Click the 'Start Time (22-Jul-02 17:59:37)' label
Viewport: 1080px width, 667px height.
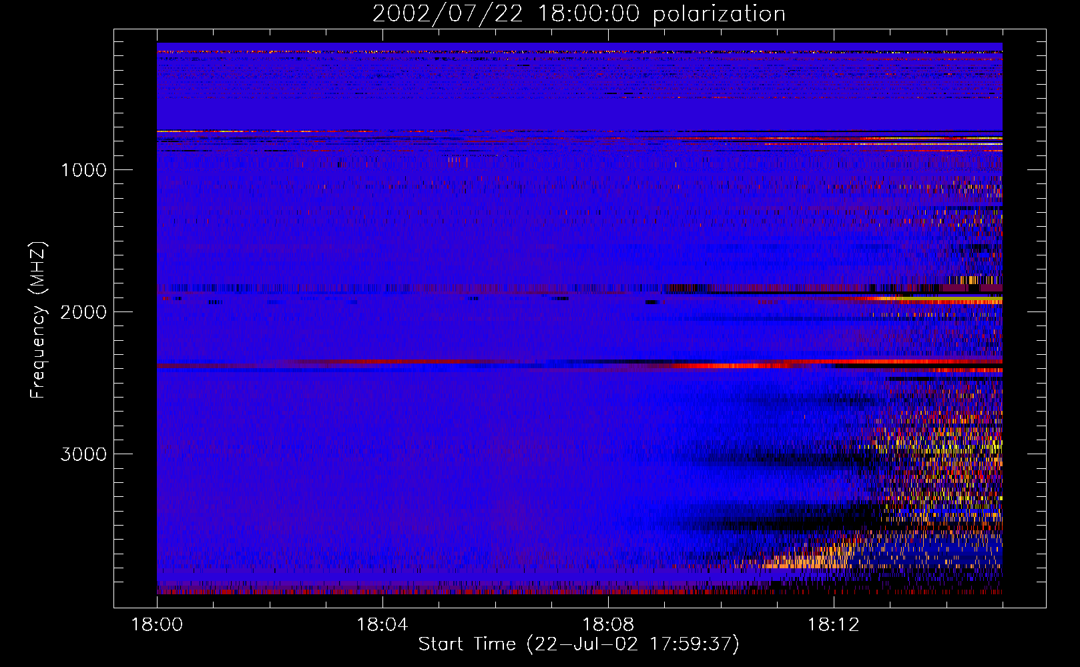(x=579, y=644)
